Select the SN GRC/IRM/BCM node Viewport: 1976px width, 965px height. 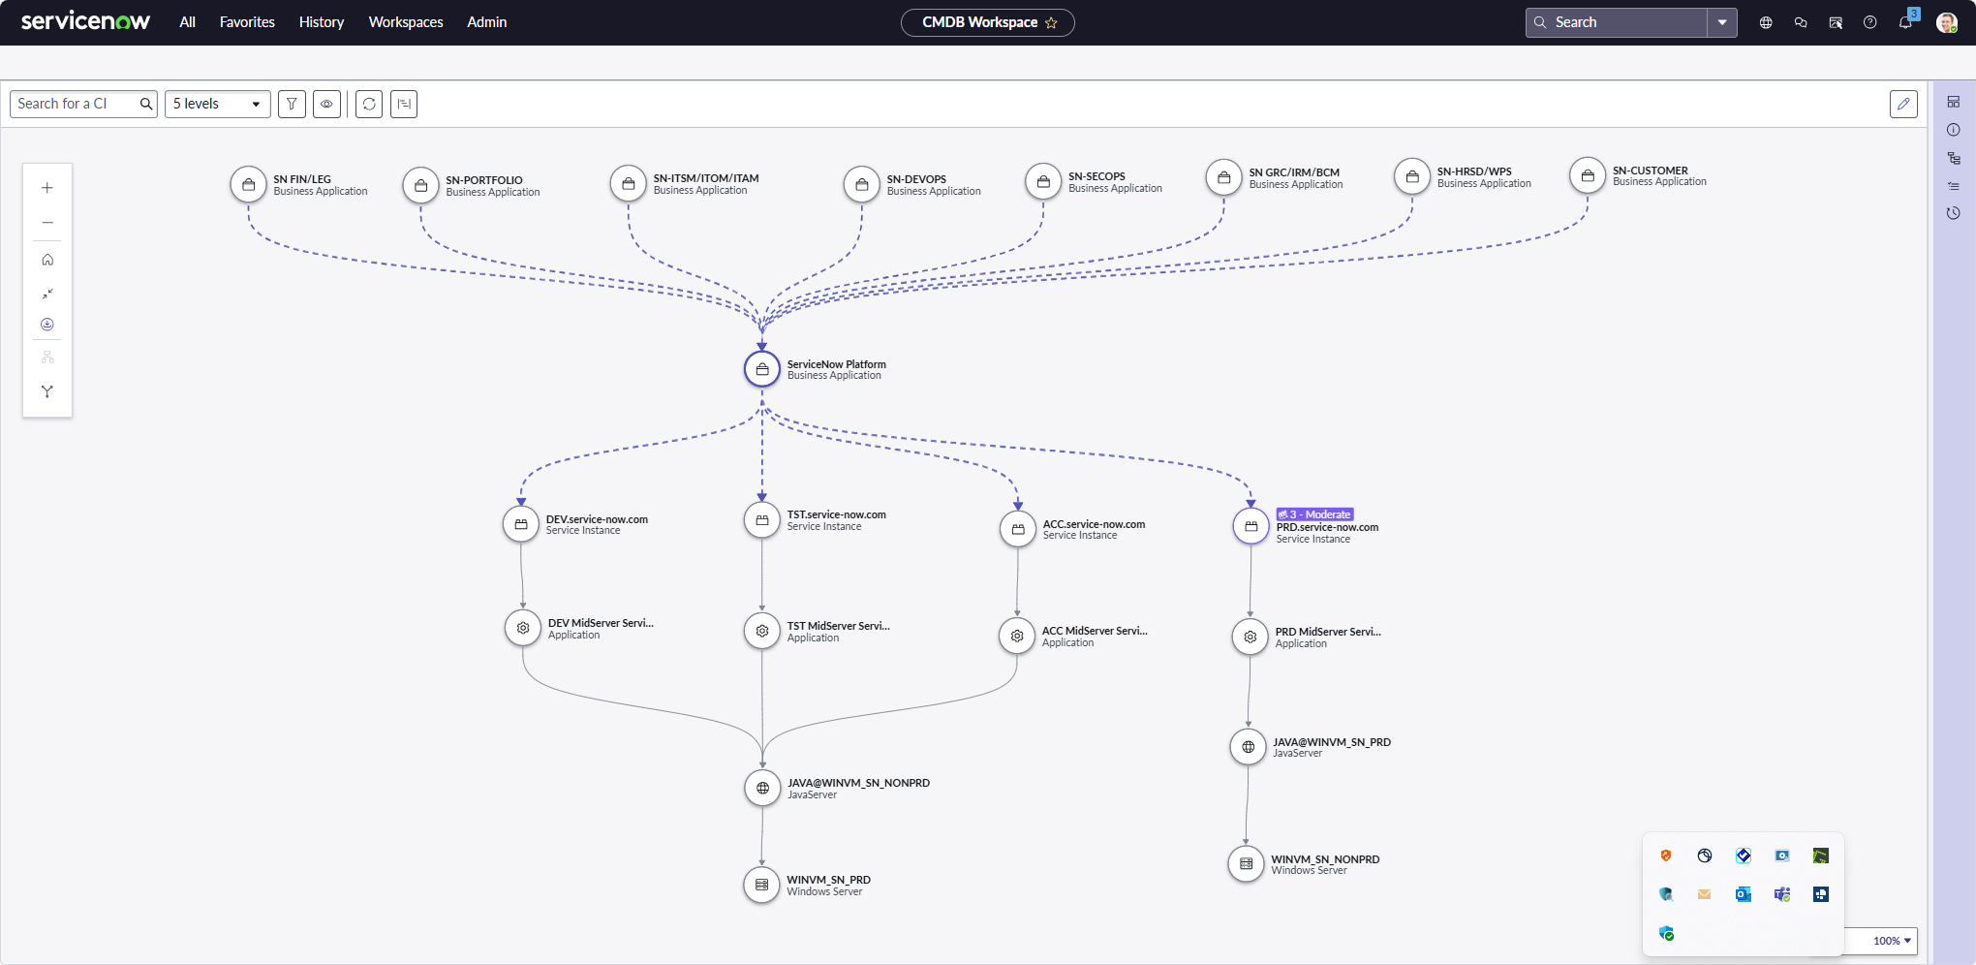1224,177
